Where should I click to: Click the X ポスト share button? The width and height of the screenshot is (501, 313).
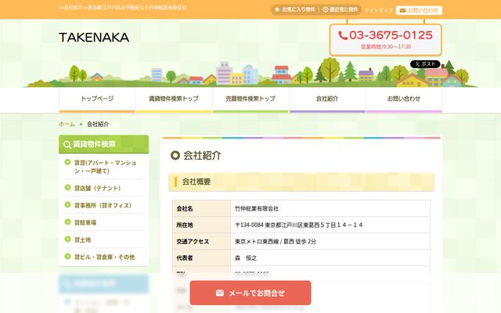[425, 64]
